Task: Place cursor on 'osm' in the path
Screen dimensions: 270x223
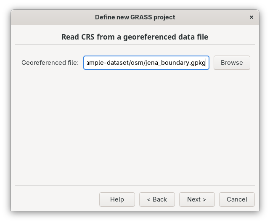Action: click(x=139, y=63)
